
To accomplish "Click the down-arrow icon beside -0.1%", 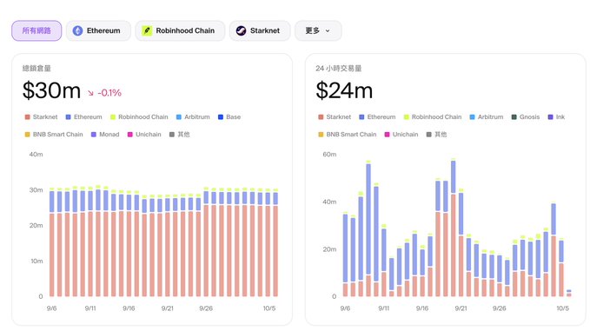I will 90,93.
